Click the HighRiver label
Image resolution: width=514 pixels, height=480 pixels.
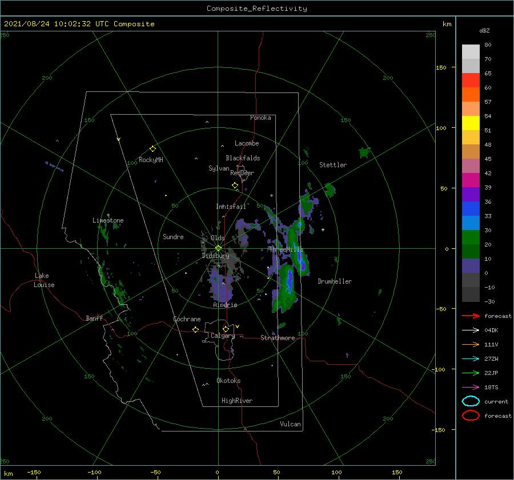[x=237, y=401]
